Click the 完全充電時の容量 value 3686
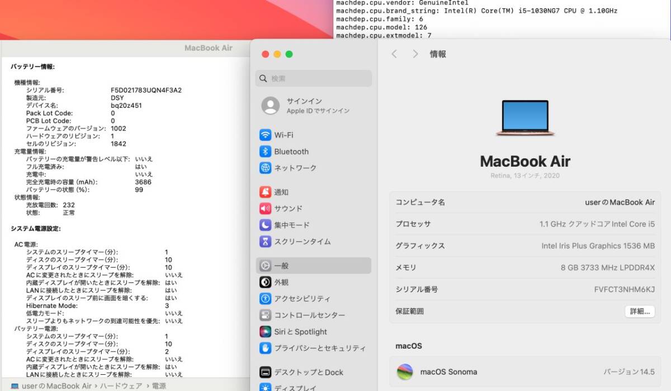The image size is (671, 391). tap(143, 182)
